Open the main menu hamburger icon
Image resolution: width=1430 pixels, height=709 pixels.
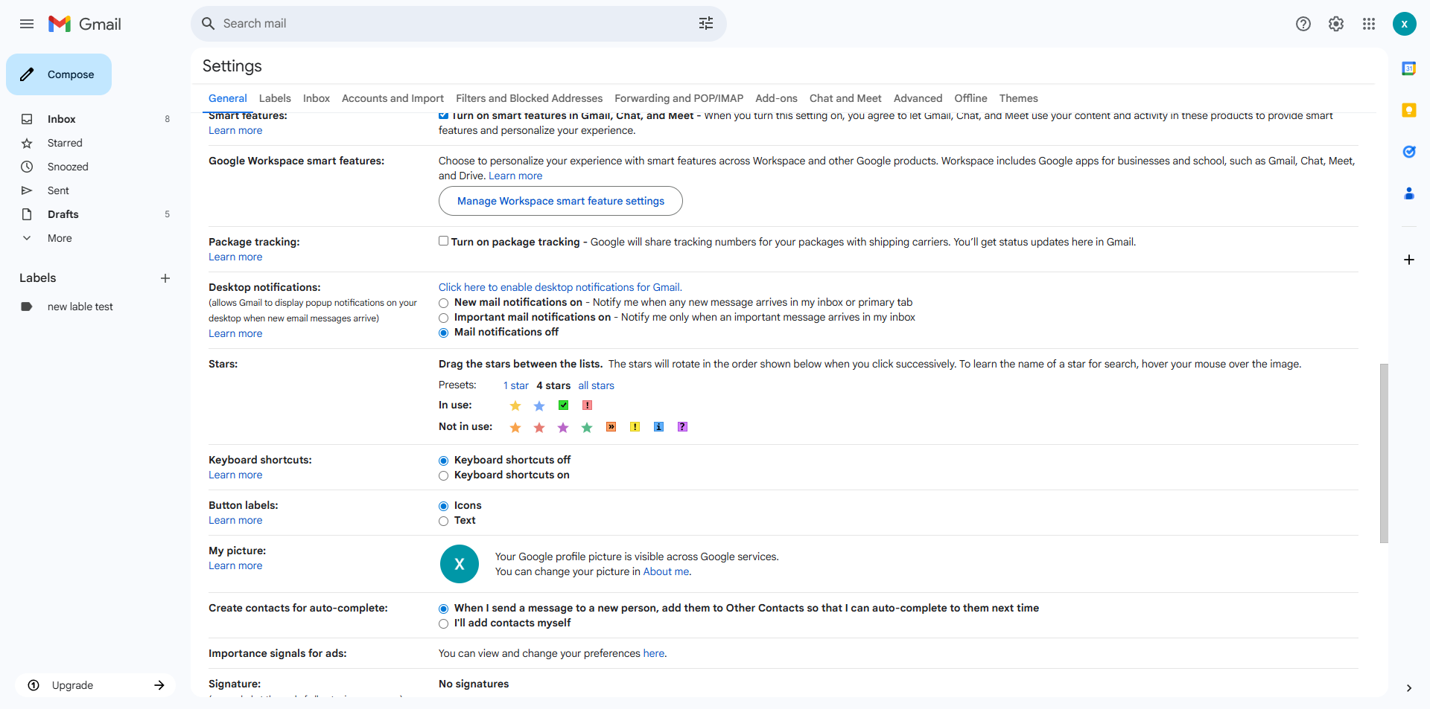pyautogui.click(x=27, y=24)
